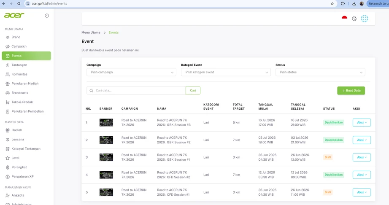
Task: Click the Level star icon
Action: point(8,158)
